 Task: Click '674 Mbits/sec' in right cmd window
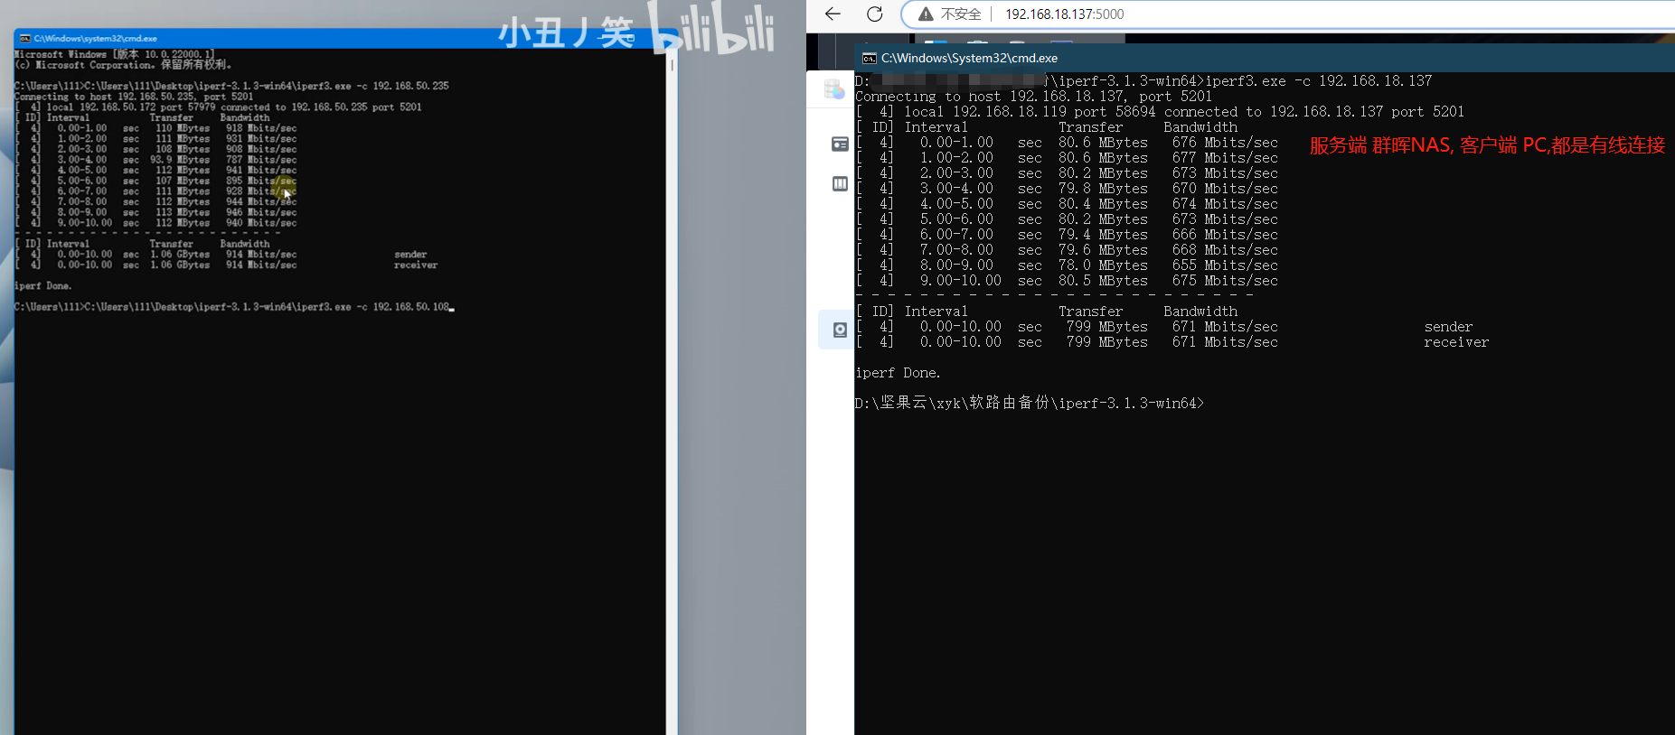point(1225,204)
